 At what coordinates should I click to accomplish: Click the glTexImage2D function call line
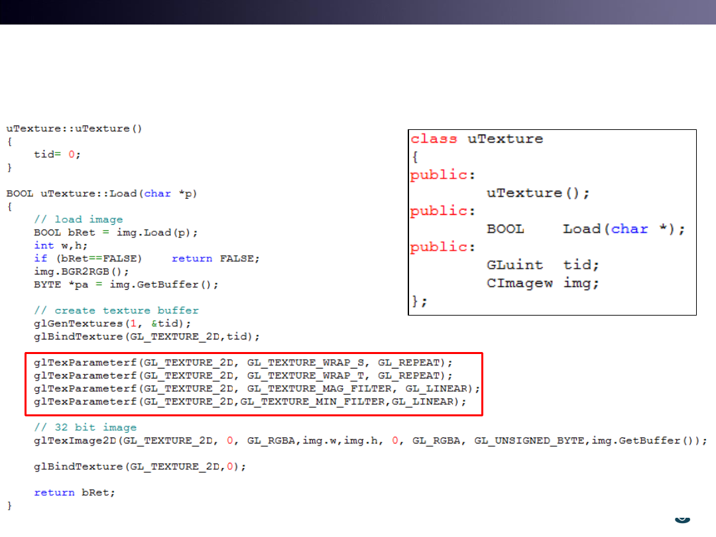[x=371, y=441]
